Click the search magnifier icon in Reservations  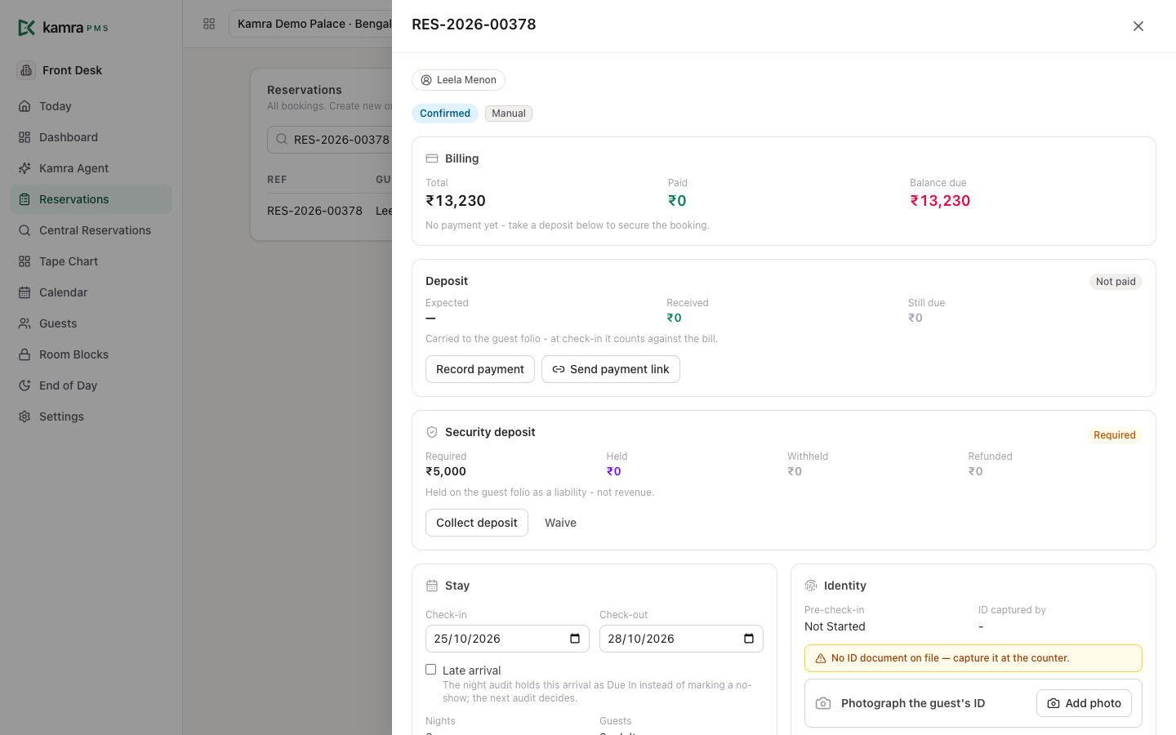tap(282, 140)
